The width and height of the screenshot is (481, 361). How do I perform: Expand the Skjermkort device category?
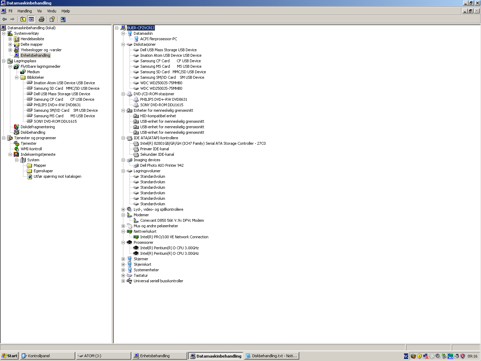(x=123, y=264)
